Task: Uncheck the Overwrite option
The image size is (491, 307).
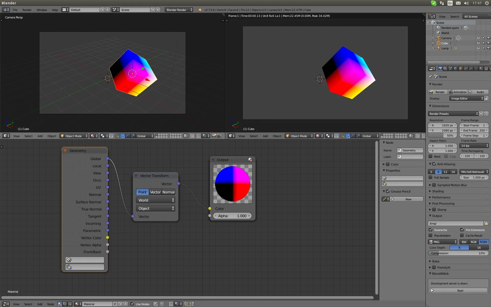Action: point(431,230)
